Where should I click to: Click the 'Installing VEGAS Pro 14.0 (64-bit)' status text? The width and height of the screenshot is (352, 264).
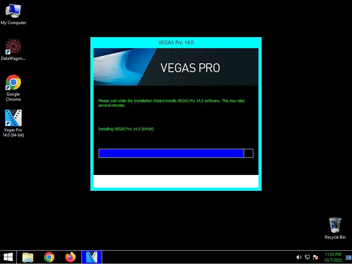coord(126,129)
